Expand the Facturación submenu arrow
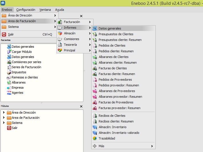The image size is (203, 152). point(90,22)
